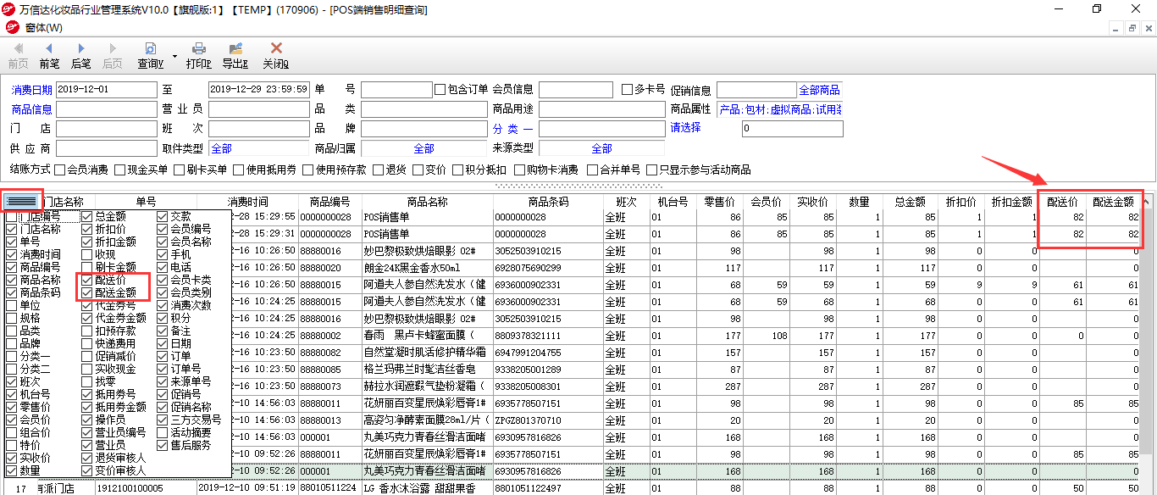The image size is (1157, 495).
Task: Open the dropdown arrow beside 查询
Action: pyautogui.click(x=174, y=56)
